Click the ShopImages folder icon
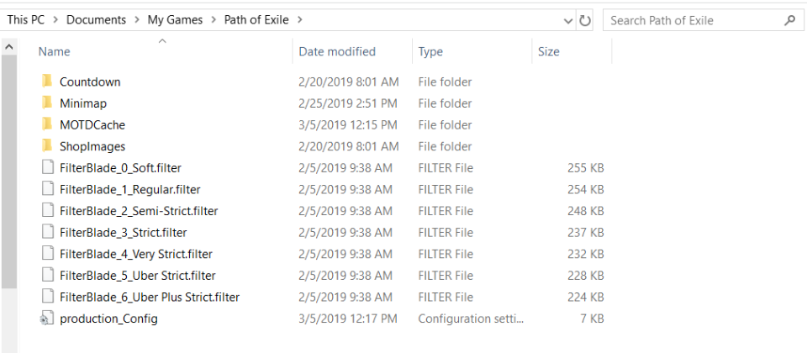Screen dimensions: 807x353 [x=47, y=146]
